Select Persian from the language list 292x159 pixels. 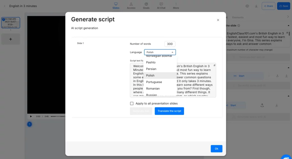[151, 69]
